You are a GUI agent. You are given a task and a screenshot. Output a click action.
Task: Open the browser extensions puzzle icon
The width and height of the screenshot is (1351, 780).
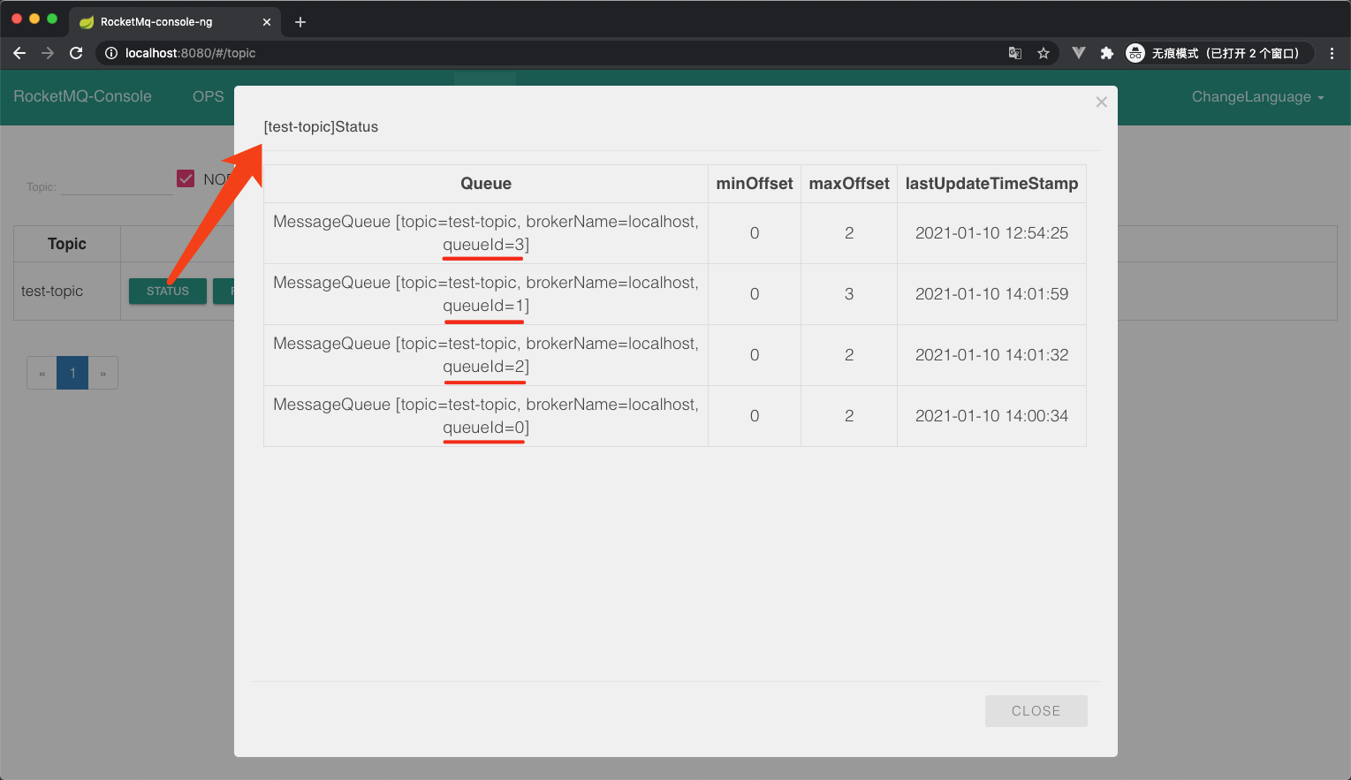pyautogui.click(x=1107, y=53)
